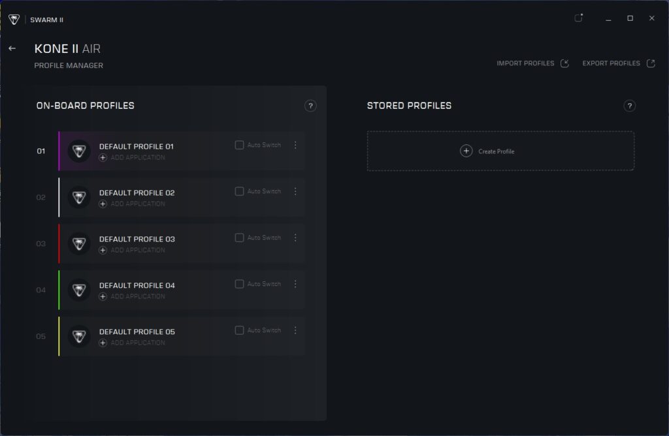Viewport: 669px width, 436px height.
Task: Add application to Default Profile 02
Action: (x=132, y=204)
